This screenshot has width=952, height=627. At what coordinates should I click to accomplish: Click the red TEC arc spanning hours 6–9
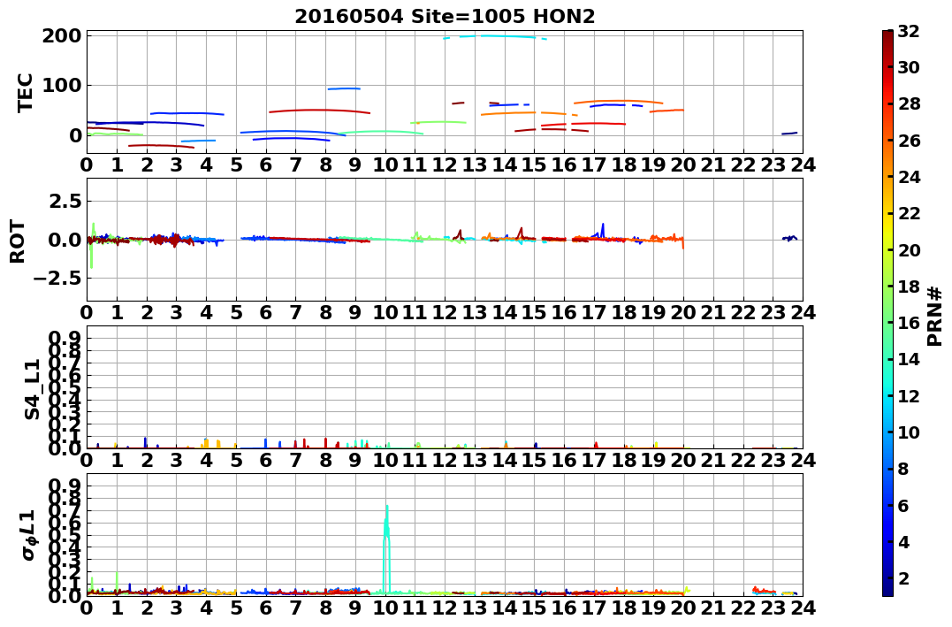pyautogui.click(x=319, y=111)
